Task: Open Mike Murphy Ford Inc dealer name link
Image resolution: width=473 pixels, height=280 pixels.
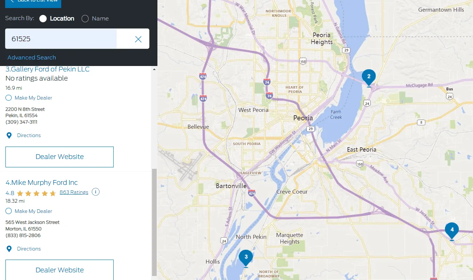Action: (42, 183)
